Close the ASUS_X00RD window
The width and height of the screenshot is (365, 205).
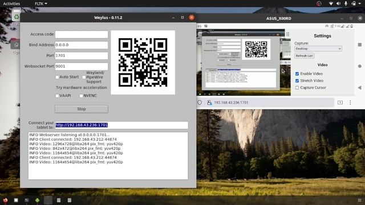pyautogui.click(x=360, y=18)
